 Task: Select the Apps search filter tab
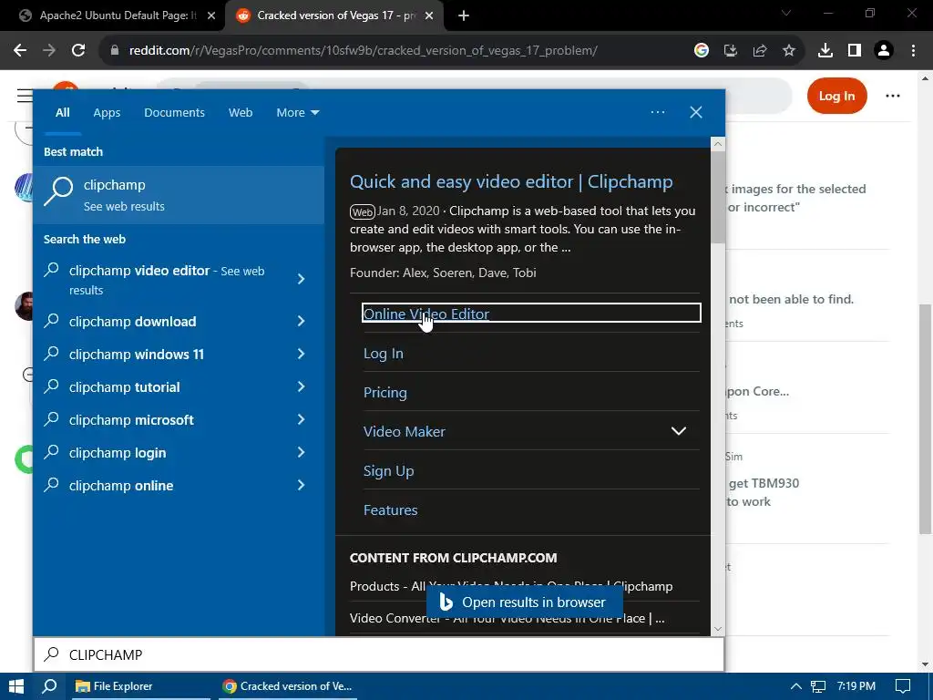pyautogui.click(x=107, y=112)
